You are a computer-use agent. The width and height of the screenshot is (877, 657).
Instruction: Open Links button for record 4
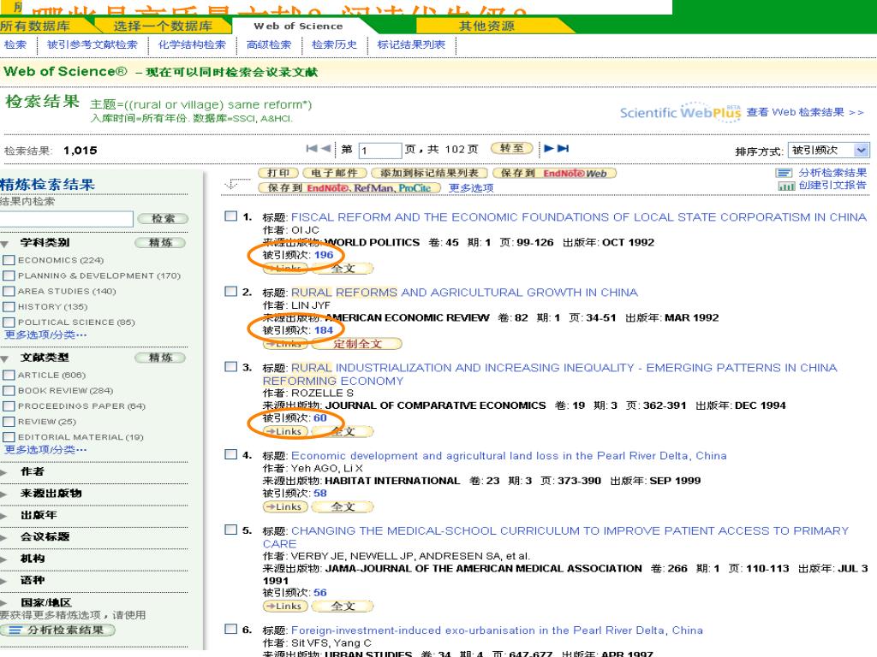tap(284, 506)
